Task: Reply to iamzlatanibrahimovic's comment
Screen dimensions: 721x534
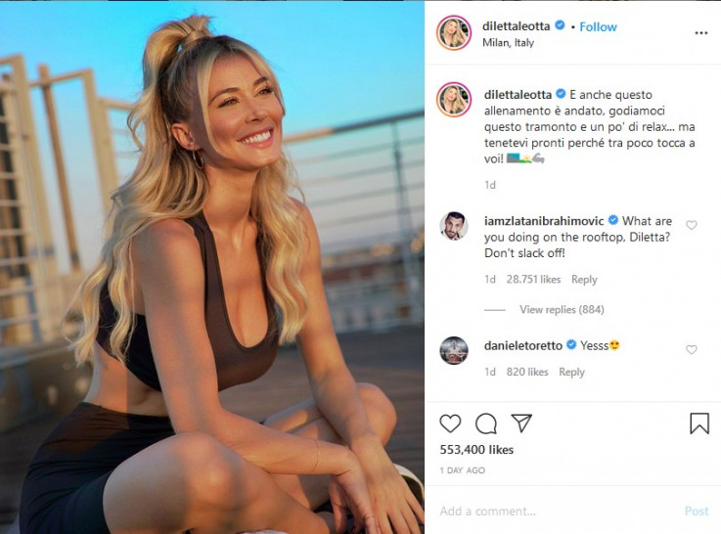Action: 584,280
